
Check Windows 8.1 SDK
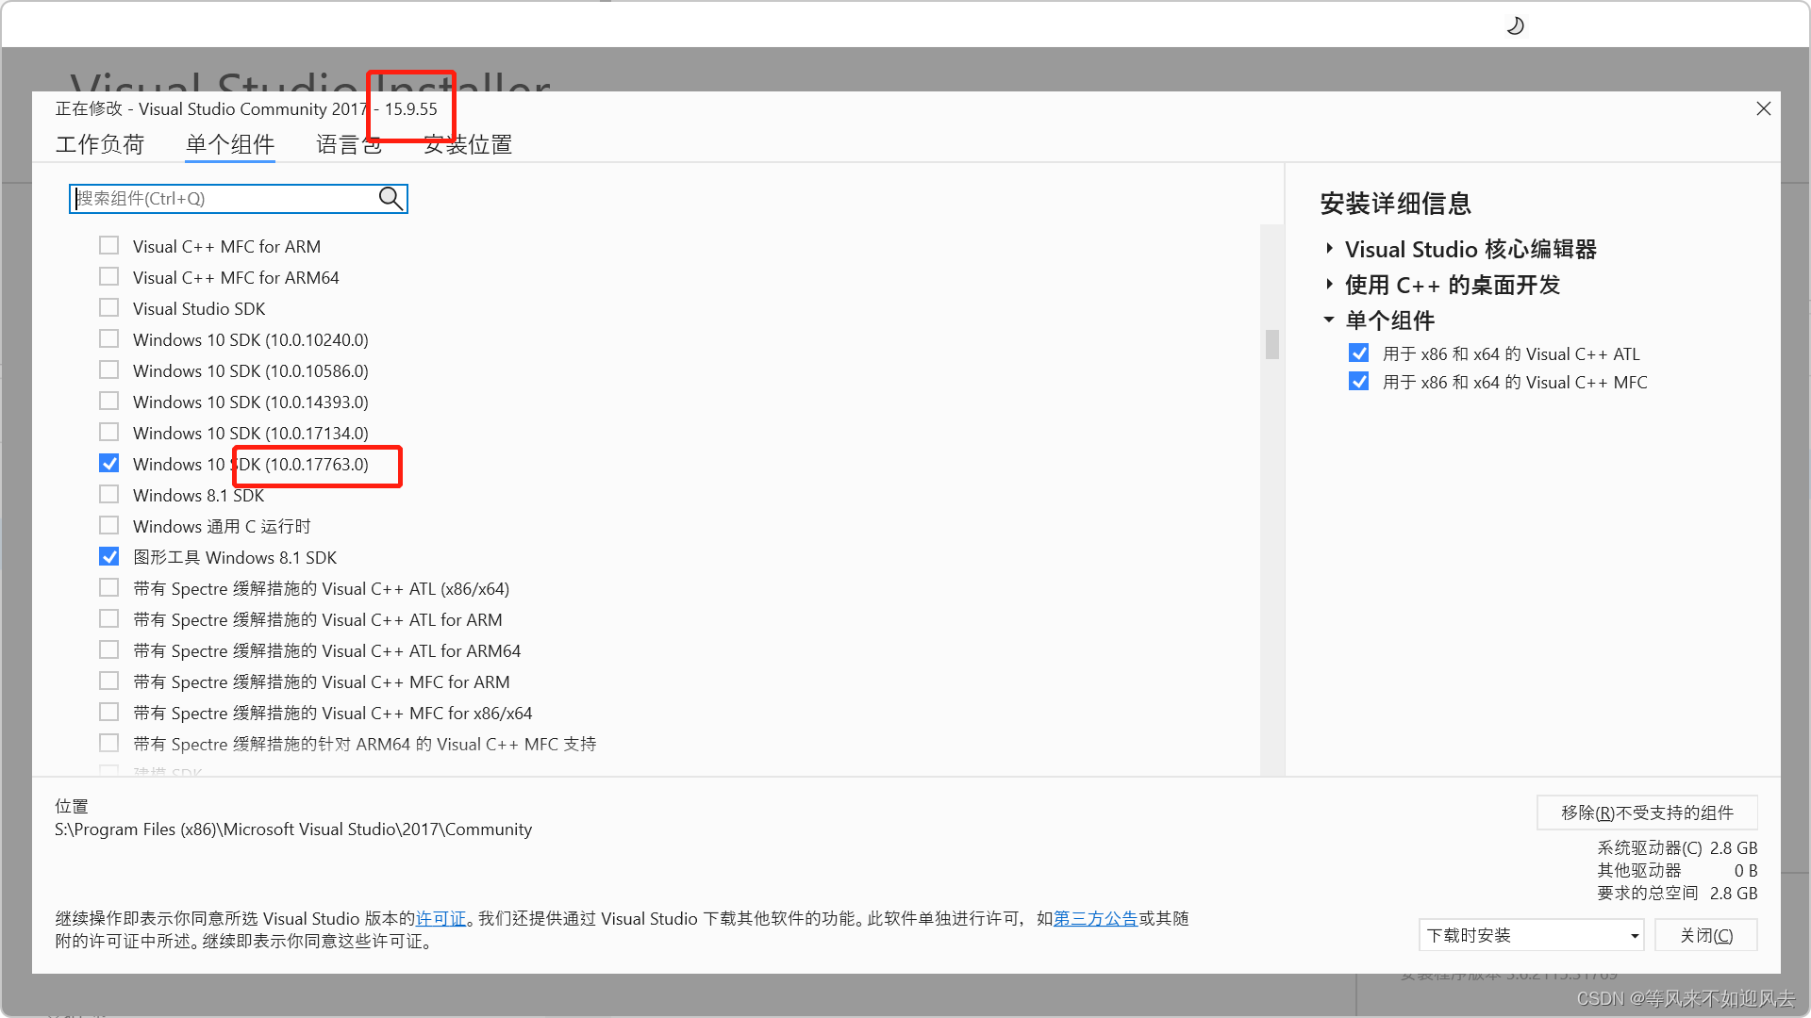coord(109,495)
